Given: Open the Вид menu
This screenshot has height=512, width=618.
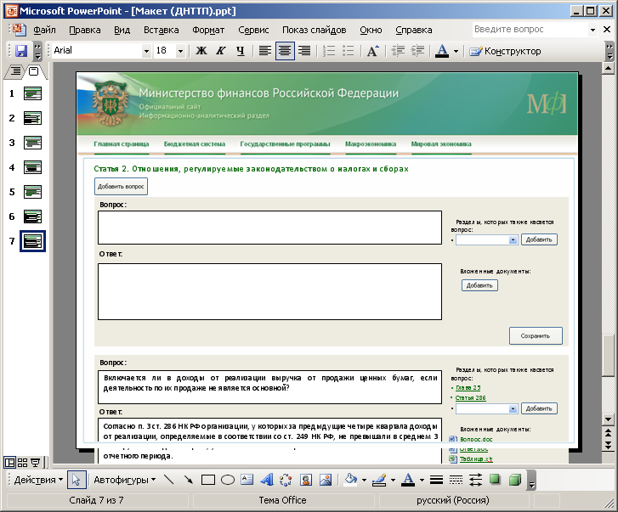Looking at the screenshot, I should click(x=122, y=30).
